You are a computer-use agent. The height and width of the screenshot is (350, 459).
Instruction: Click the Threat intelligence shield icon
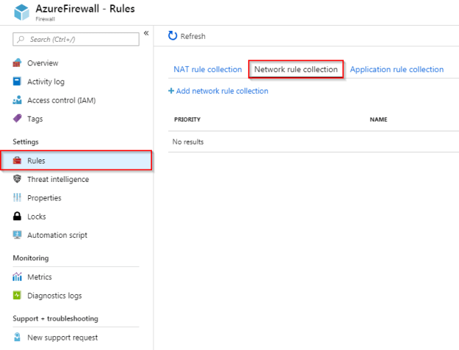[x=17, y=179]
